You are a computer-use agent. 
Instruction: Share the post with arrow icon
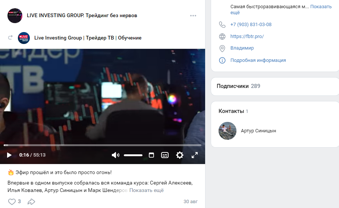pyautogui.click(x=31, y=202)
